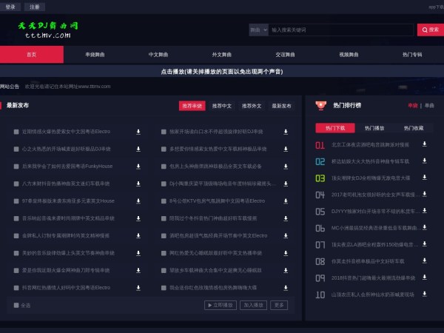Download the rank 10 track in 热门排行榜
This screenshot has width=444, height=333.
point(425,294)
